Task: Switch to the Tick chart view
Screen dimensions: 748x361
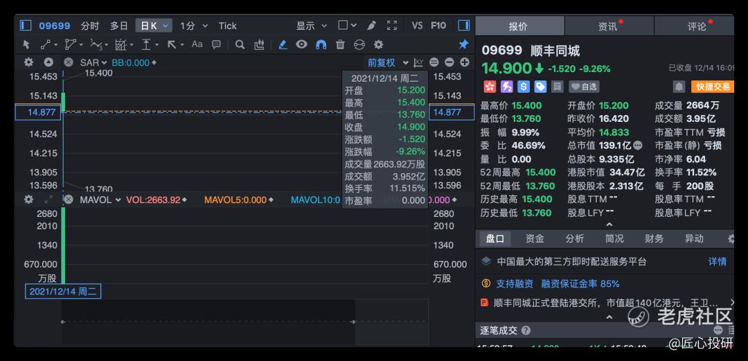Action: (x=228, y=26)
